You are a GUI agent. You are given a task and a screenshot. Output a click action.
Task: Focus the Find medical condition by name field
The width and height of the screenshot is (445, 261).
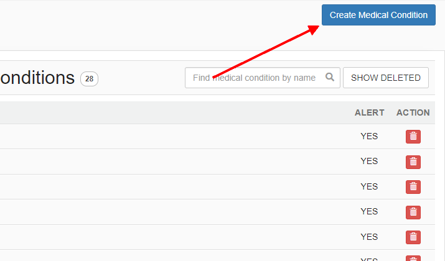[x=262, y=78]
